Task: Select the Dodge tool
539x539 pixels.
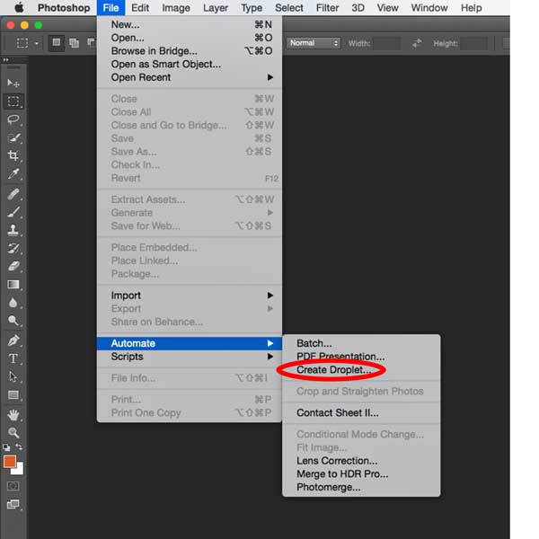Action: [13, 321]
